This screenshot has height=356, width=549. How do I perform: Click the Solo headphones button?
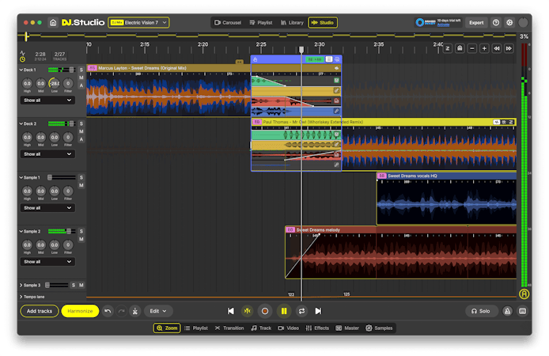coord(481,311)
